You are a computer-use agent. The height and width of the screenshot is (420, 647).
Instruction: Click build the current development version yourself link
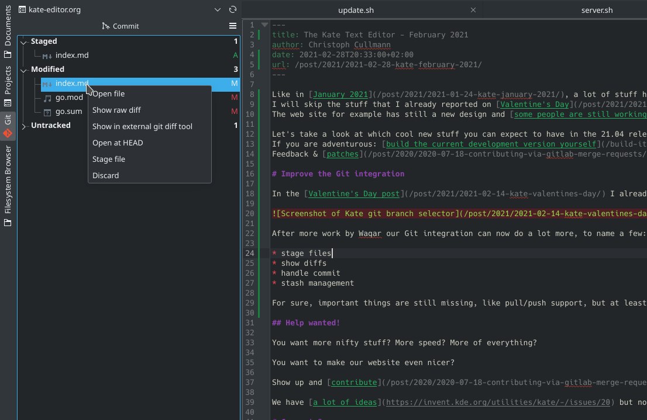(x=491, y=144)
